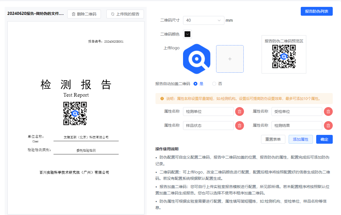Click the 删除二维码 button

(84, 14)
